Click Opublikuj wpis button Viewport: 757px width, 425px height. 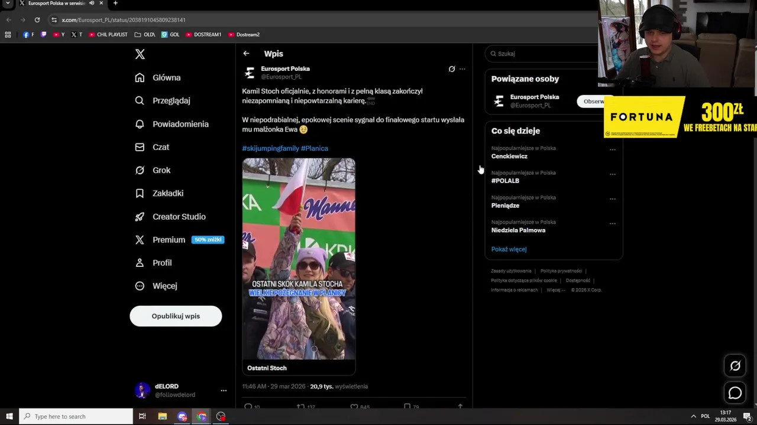click(176, 316)
